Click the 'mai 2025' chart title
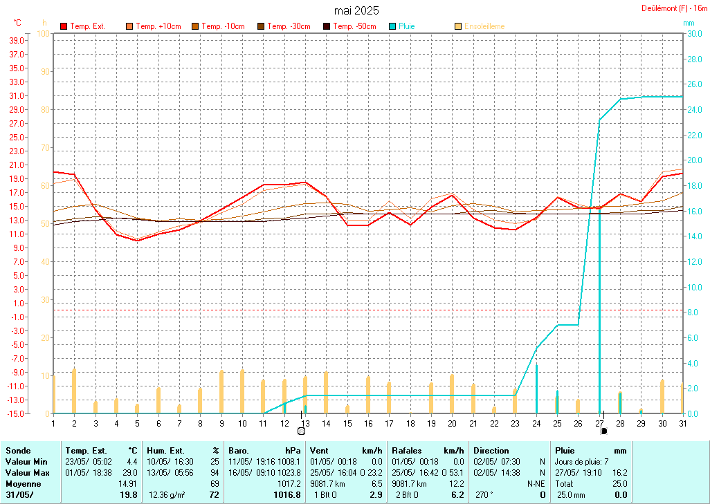The image size is (710, 504). (x=356, y=10)
